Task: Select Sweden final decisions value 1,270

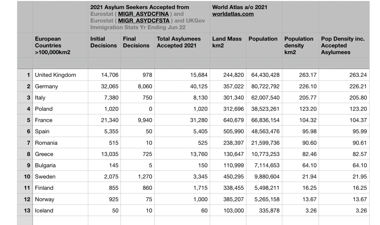Action: pos(138,177)
